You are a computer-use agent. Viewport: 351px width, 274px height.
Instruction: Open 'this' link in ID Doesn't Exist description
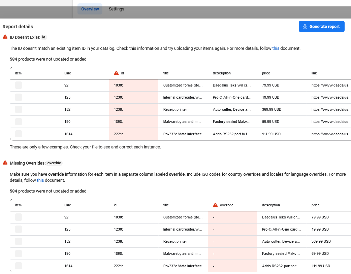[x=276, y=48]
